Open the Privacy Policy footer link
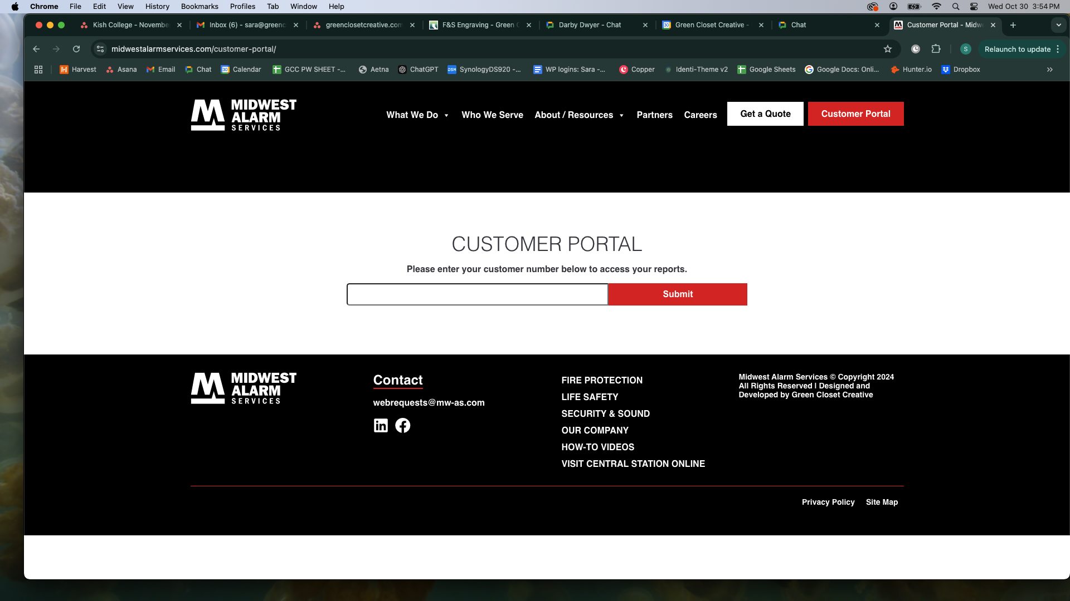 click(x=828, y=502)
